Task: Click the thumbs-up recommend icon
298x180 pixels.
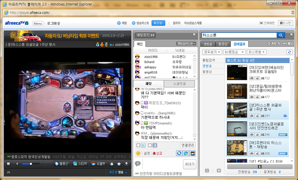Action: 112,164
